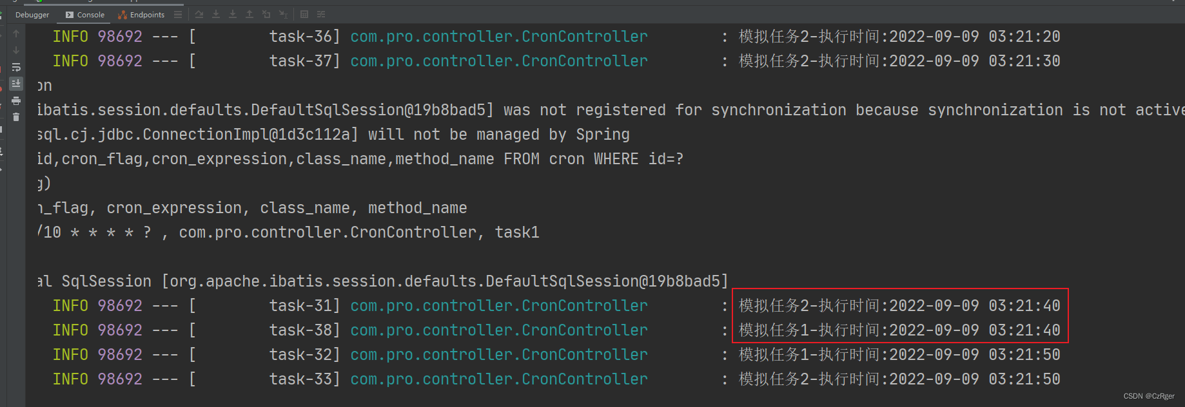Screen dimensions: 1185x407
Task: Click the Down the Stack Trace arrow
Action: [16, 50]
